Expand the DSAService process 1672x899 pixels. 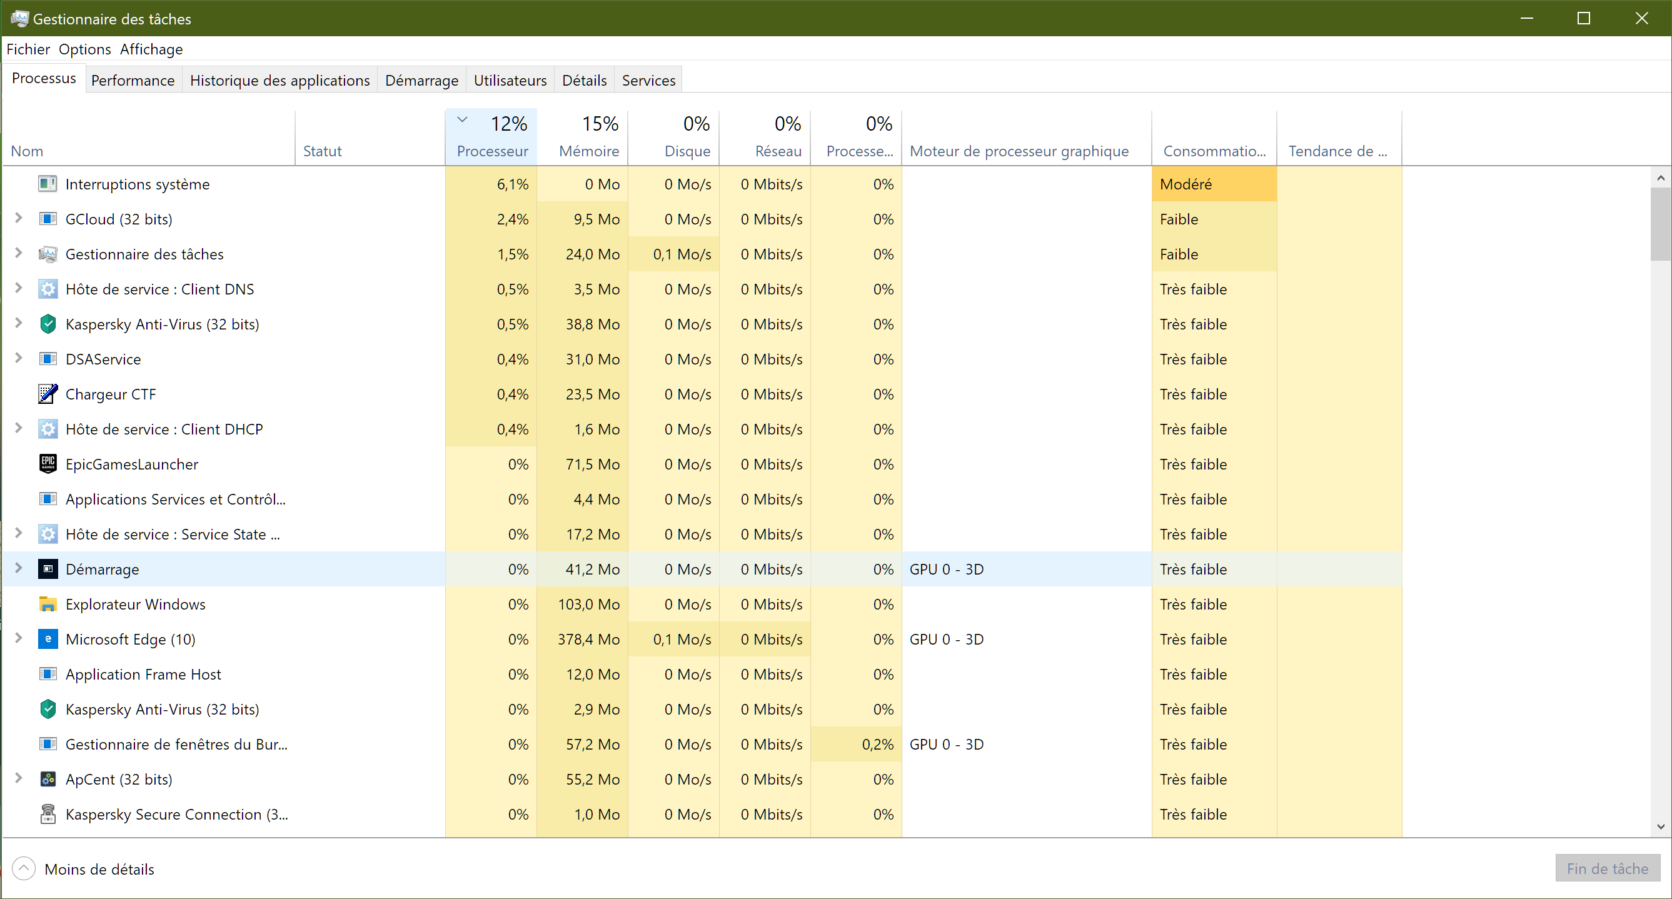click(x=19, y=358)
